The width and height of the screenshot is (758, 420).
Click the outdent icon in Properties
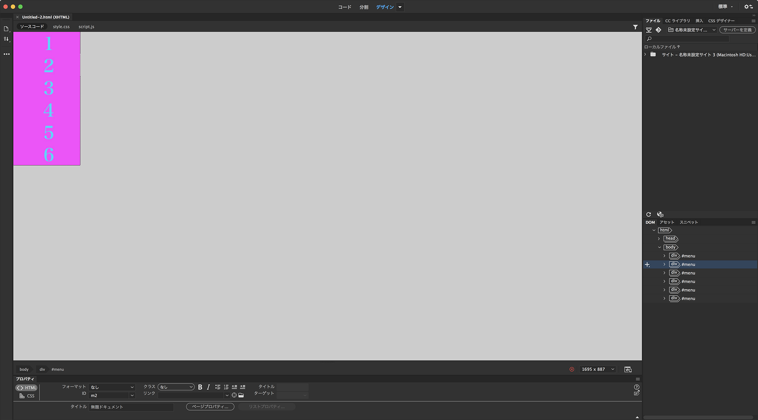point(235,387)
